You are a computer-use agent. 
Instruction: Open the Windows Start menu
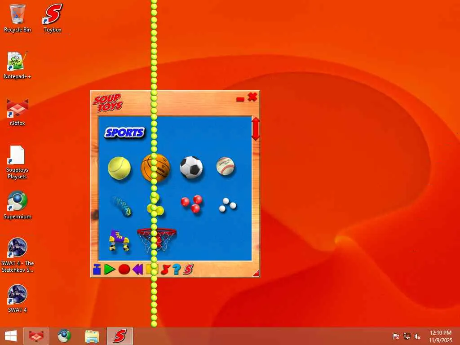11,336
